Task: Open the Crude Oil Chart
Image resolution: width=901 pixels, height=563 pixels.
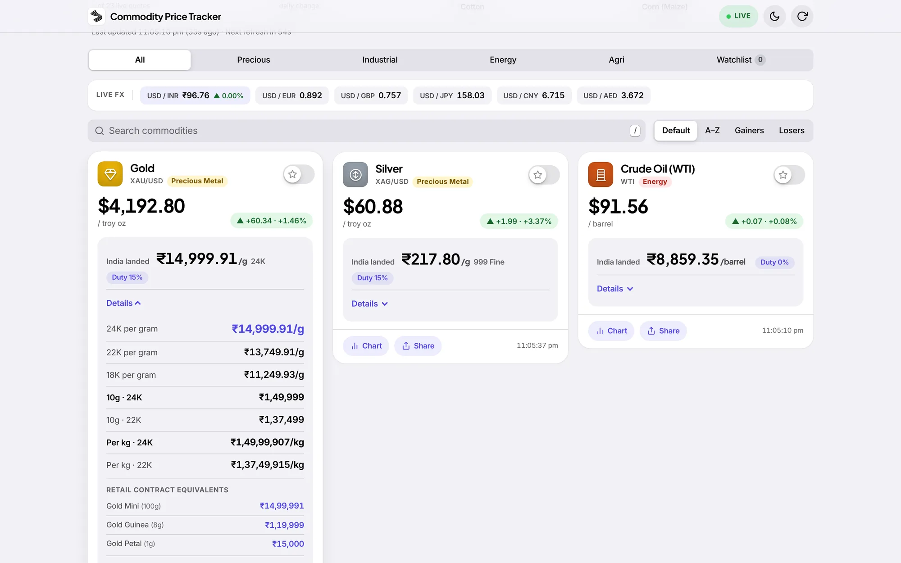Action: (x=611, y=331)
